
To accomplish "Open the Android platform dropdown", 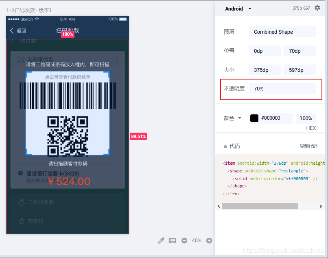I will [x=238, y=9].
